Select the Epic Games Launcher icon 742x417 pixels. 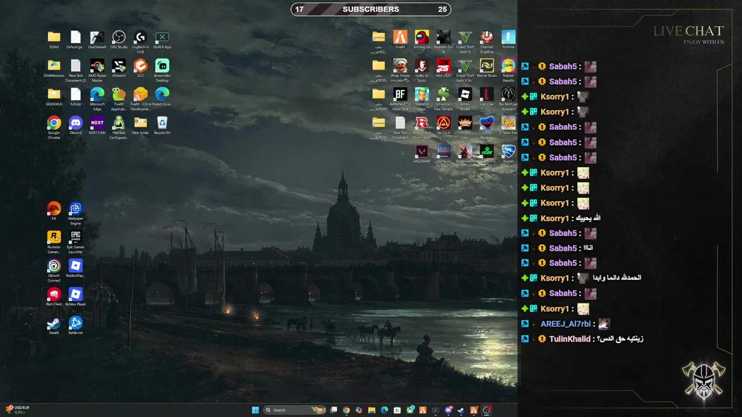75,242
